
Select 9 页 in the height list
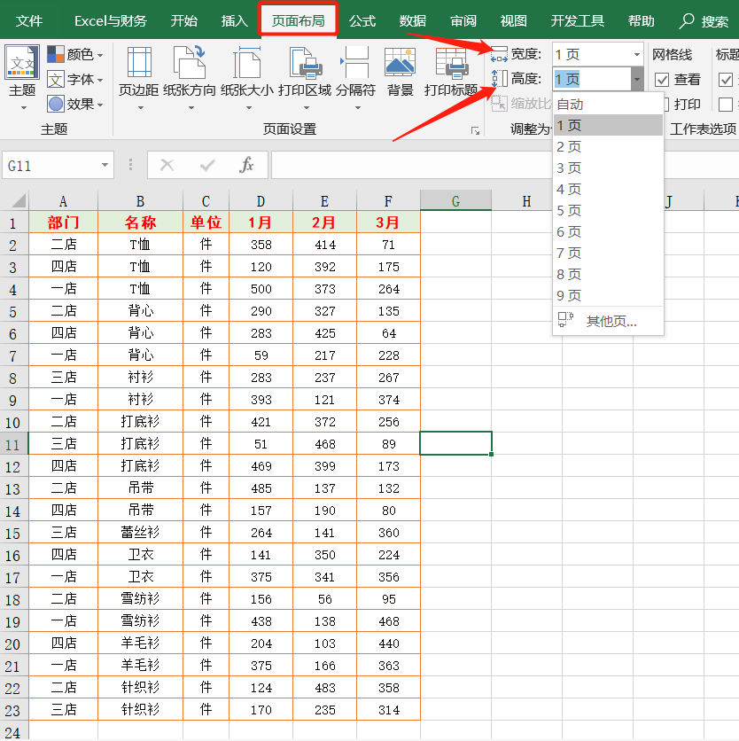pyautogui.click(x=608, y=295)
